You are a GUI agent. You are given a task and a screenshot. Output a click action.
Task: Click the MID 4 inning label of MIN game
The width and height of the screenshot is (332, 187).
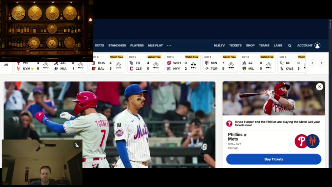coord(208,57)
